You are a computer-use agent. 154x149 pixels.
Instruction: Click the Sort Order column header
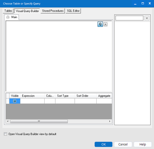[85, 96]
